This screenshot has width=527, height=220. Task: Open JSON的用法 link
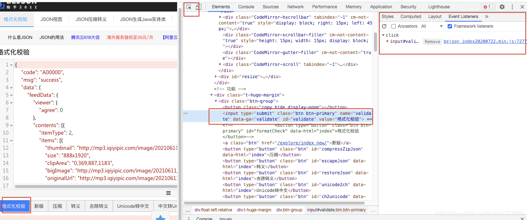52,37
